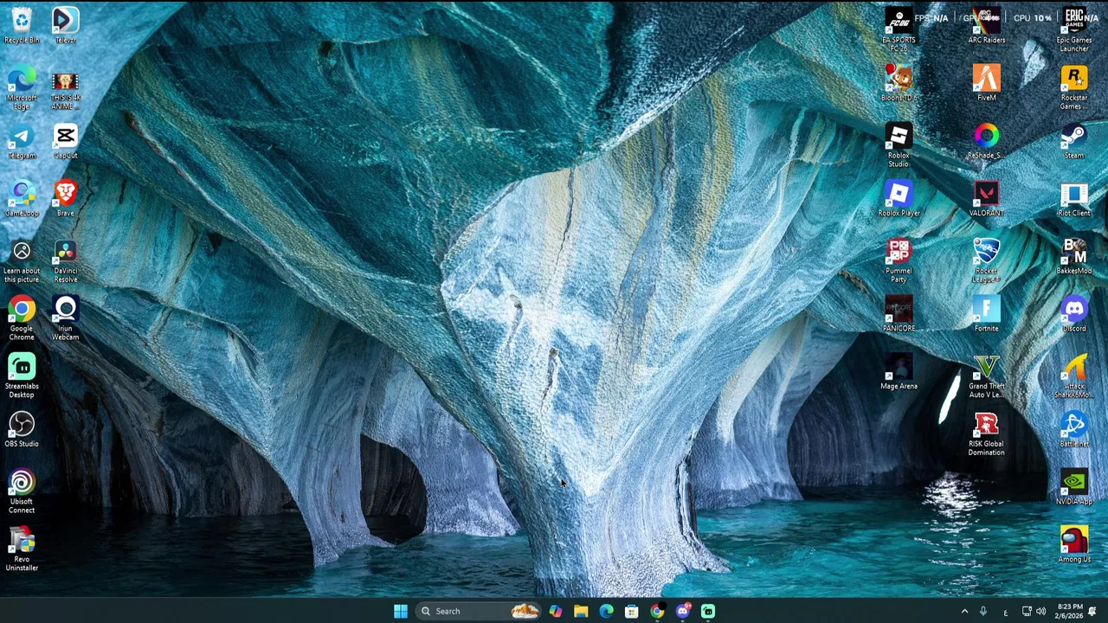This screenshot has width=1108, height=623.
Task: Switch to Streamlabs in the taskbar
Action: coord(708,611)
